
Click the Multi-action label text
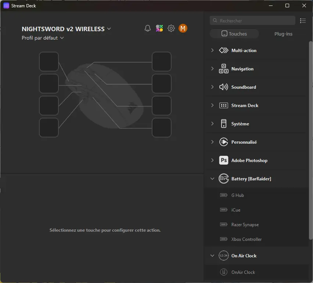click(244, 50)
